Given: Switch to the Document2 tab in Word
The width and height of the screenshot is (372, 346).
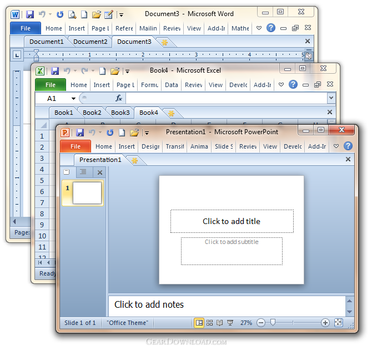Looking at the screenshot, I should click(90, 42).
